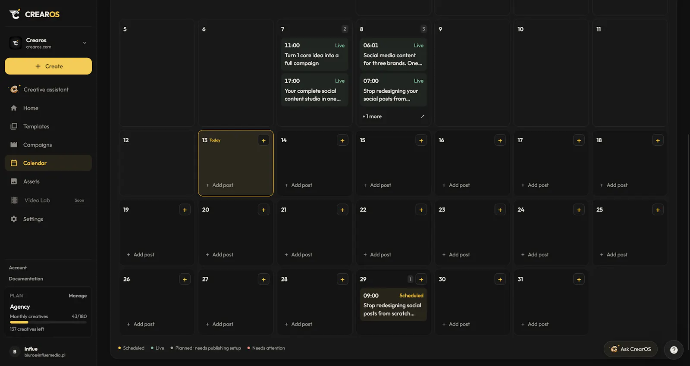Click plus icon on day 18
Image resolution: width=690 pixels, height=366 pixels.
[658, 141]
